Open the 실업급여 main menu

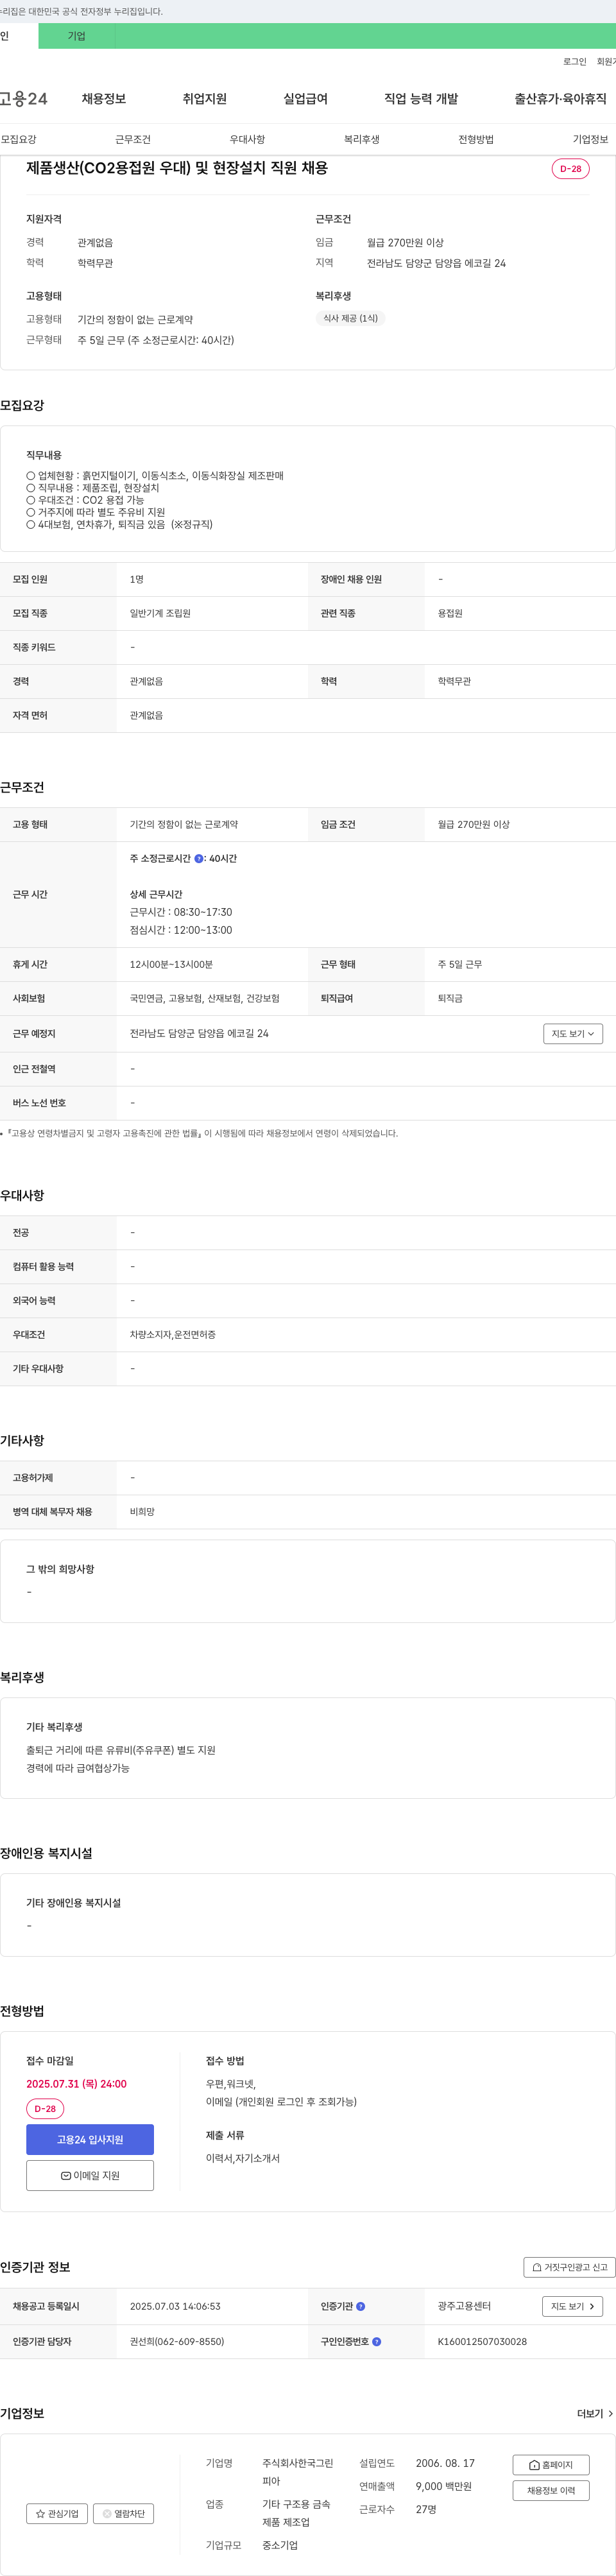[305, 99]
